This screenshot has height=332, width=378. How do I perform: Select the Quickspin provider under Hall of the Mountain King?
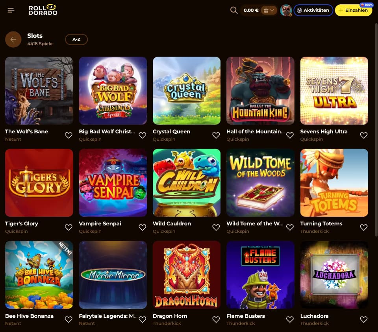(x=238, y=139)
